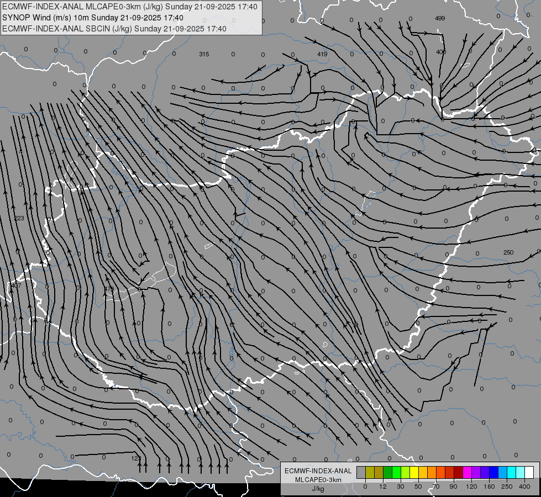Select the dark red legend swatch

click(459, 472)
